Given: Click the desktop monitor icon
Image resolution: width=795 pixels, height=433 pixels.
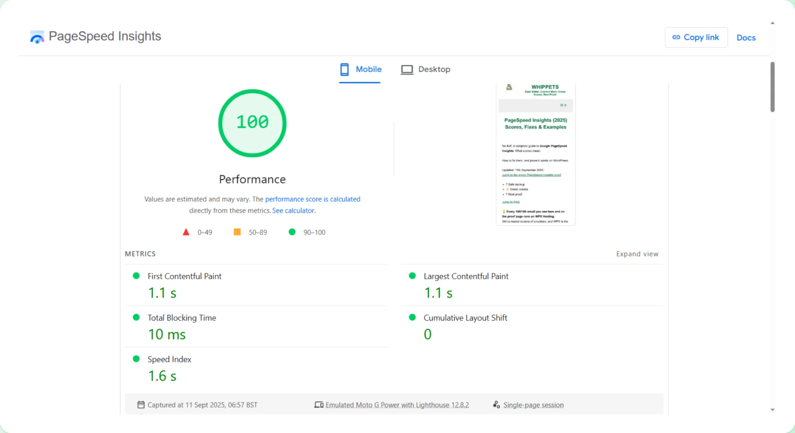Looking at the screenshot, I should pos(407,69).
